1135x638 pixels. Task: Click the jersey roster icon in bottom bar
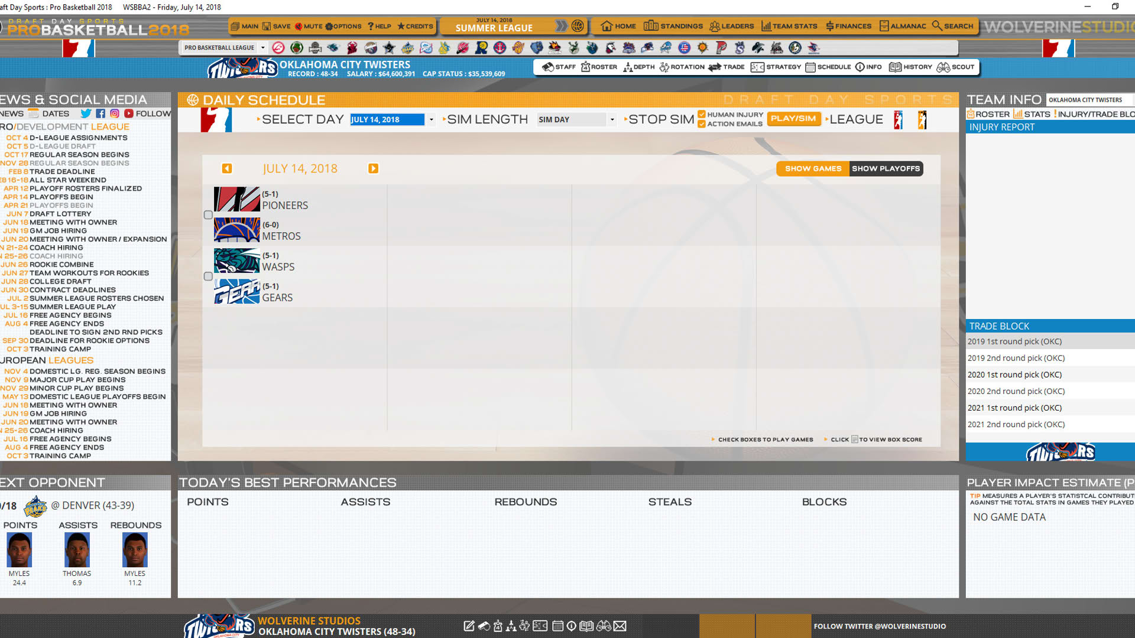498,626
